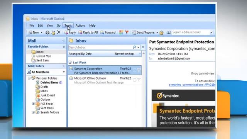247x139 pixels.
Task: Click the Print icon in toolbar
Action: (x=47, y=32)
